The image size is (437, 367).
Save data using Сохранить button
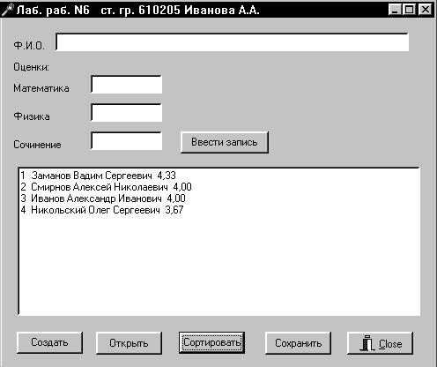[x=298, y=343]
